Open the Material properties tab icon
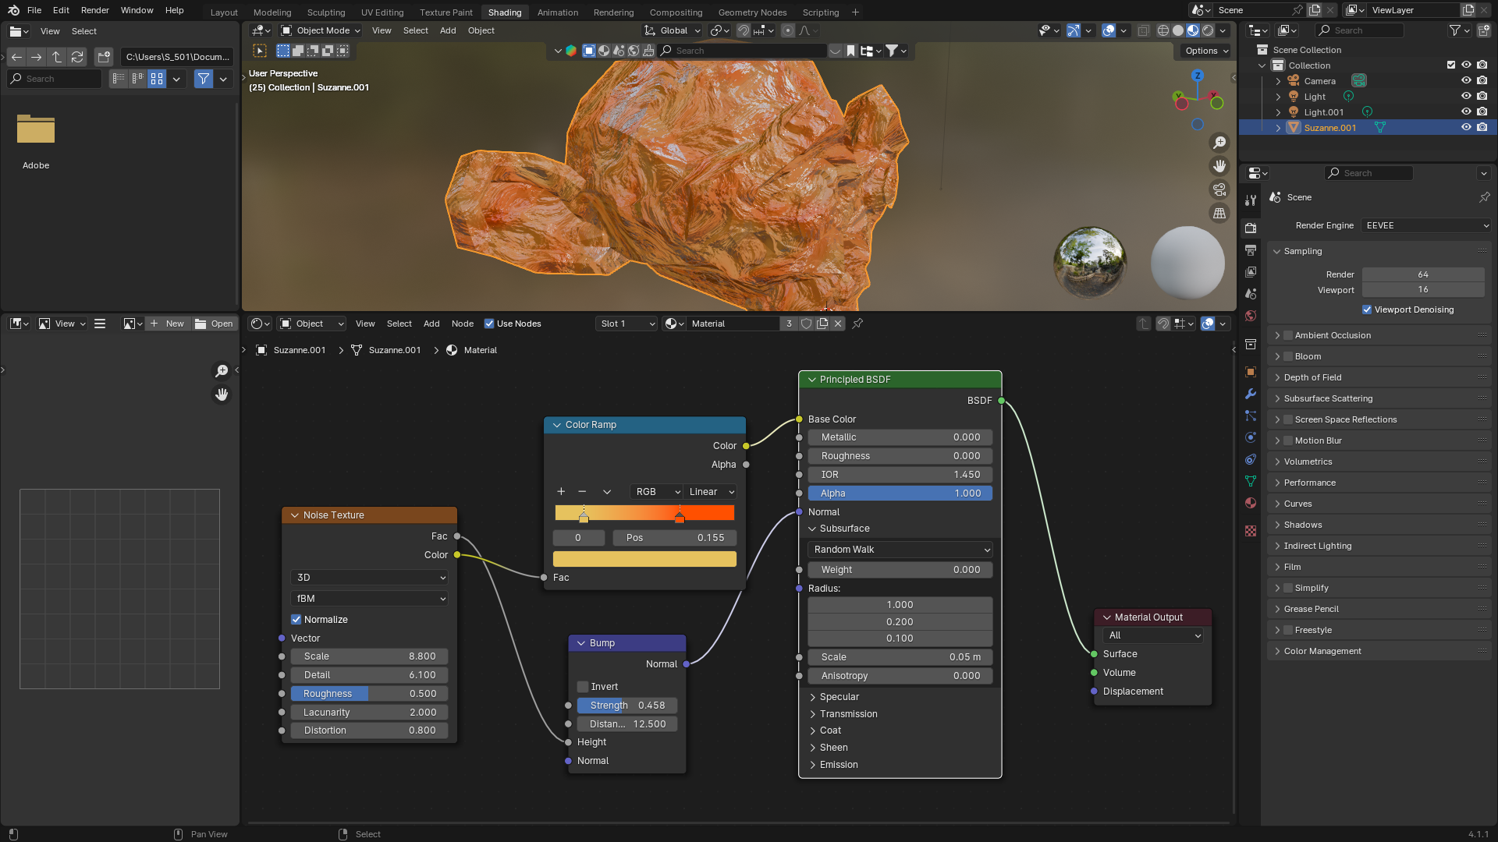Image resolution: width=1498 pixels, height=842 pixels. coord(1251,503)
